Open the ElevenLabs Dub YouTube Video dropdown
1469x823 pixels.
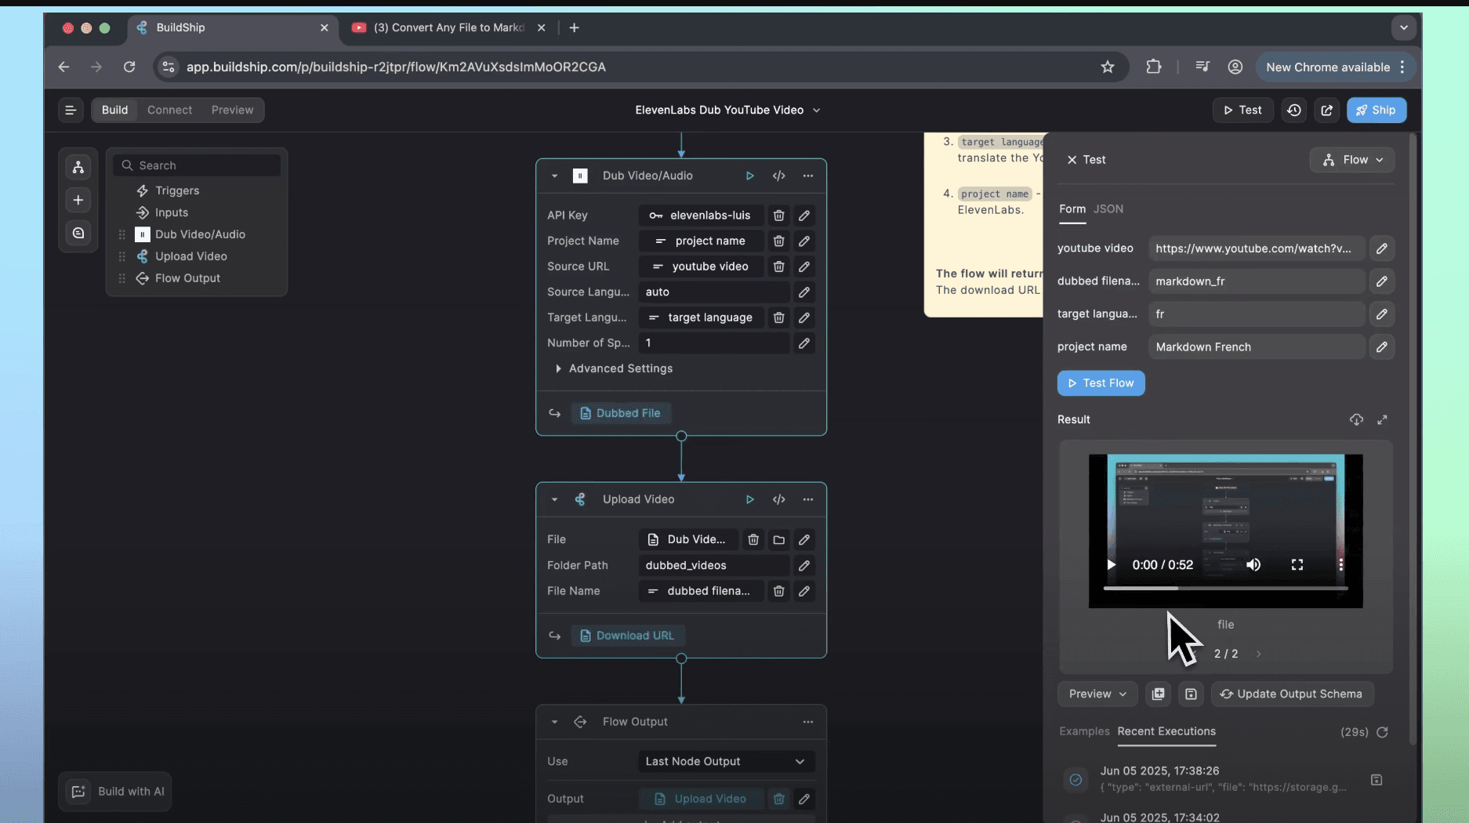[727, 110]
